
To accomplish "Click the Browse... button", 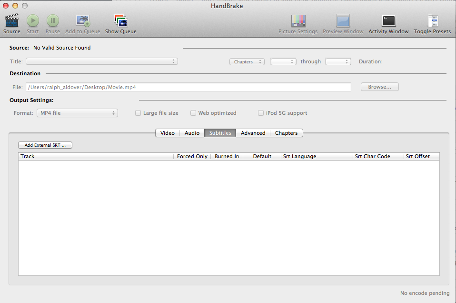I will tap(379, 87).
